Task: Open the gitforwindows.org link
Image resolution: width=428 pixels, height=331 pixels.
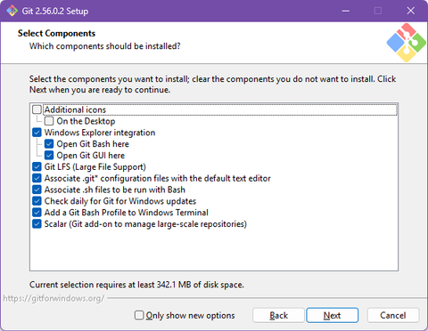Action: tap(53, 298)
